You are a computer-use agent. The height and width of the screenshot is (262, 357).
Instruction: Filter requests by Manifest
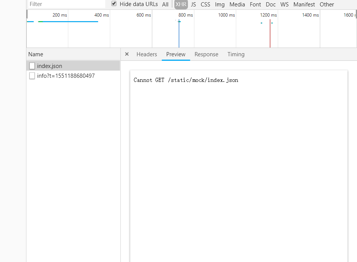304,4
